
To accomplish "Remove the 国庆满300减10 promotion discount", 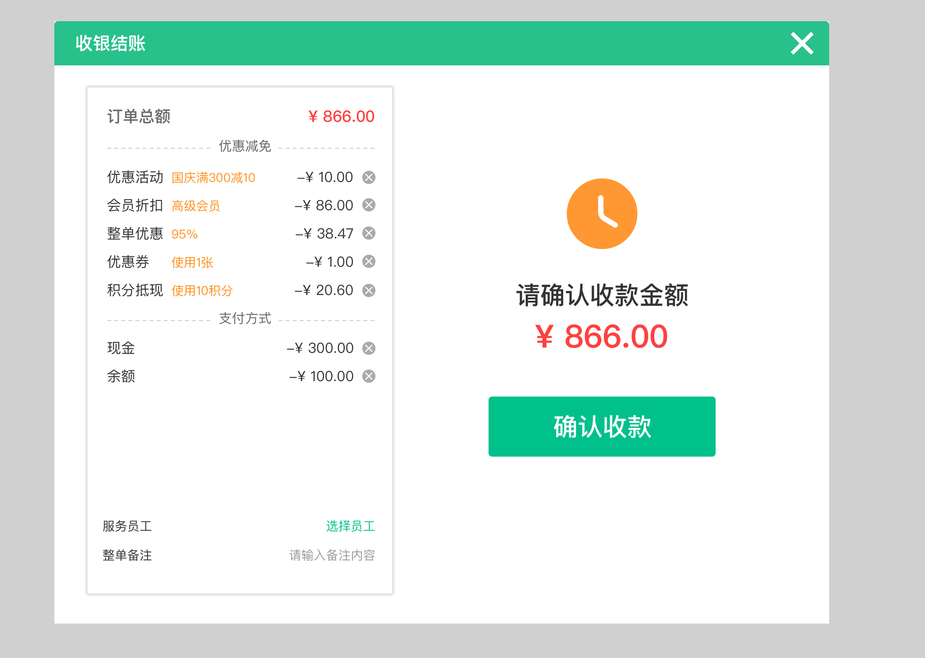I will tap(369, 177).
